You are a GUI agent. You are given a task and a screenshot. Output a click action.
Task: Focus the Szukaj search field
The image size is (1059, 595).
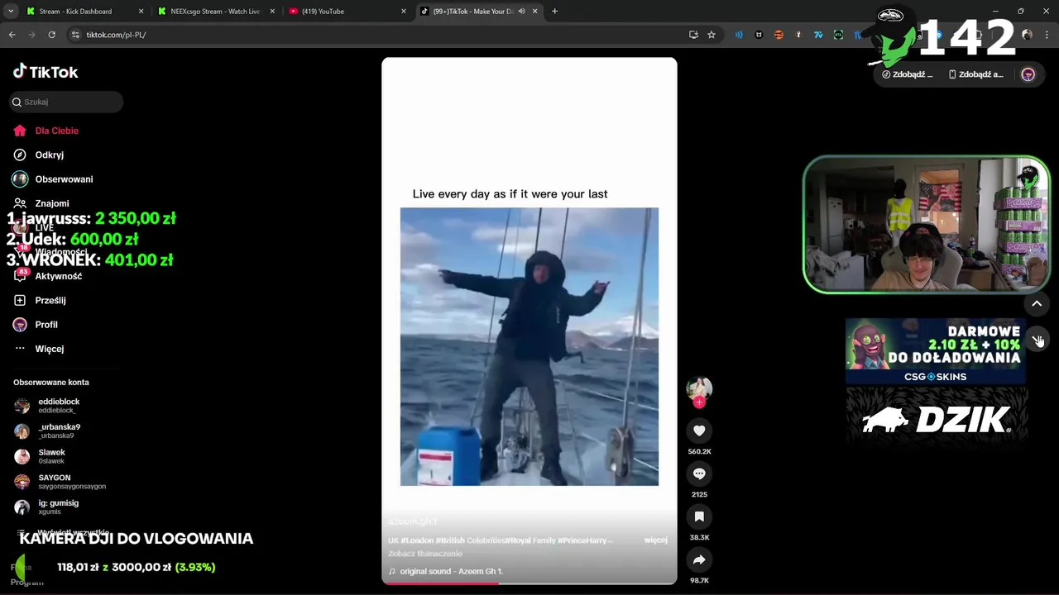(x=66, y=102)
